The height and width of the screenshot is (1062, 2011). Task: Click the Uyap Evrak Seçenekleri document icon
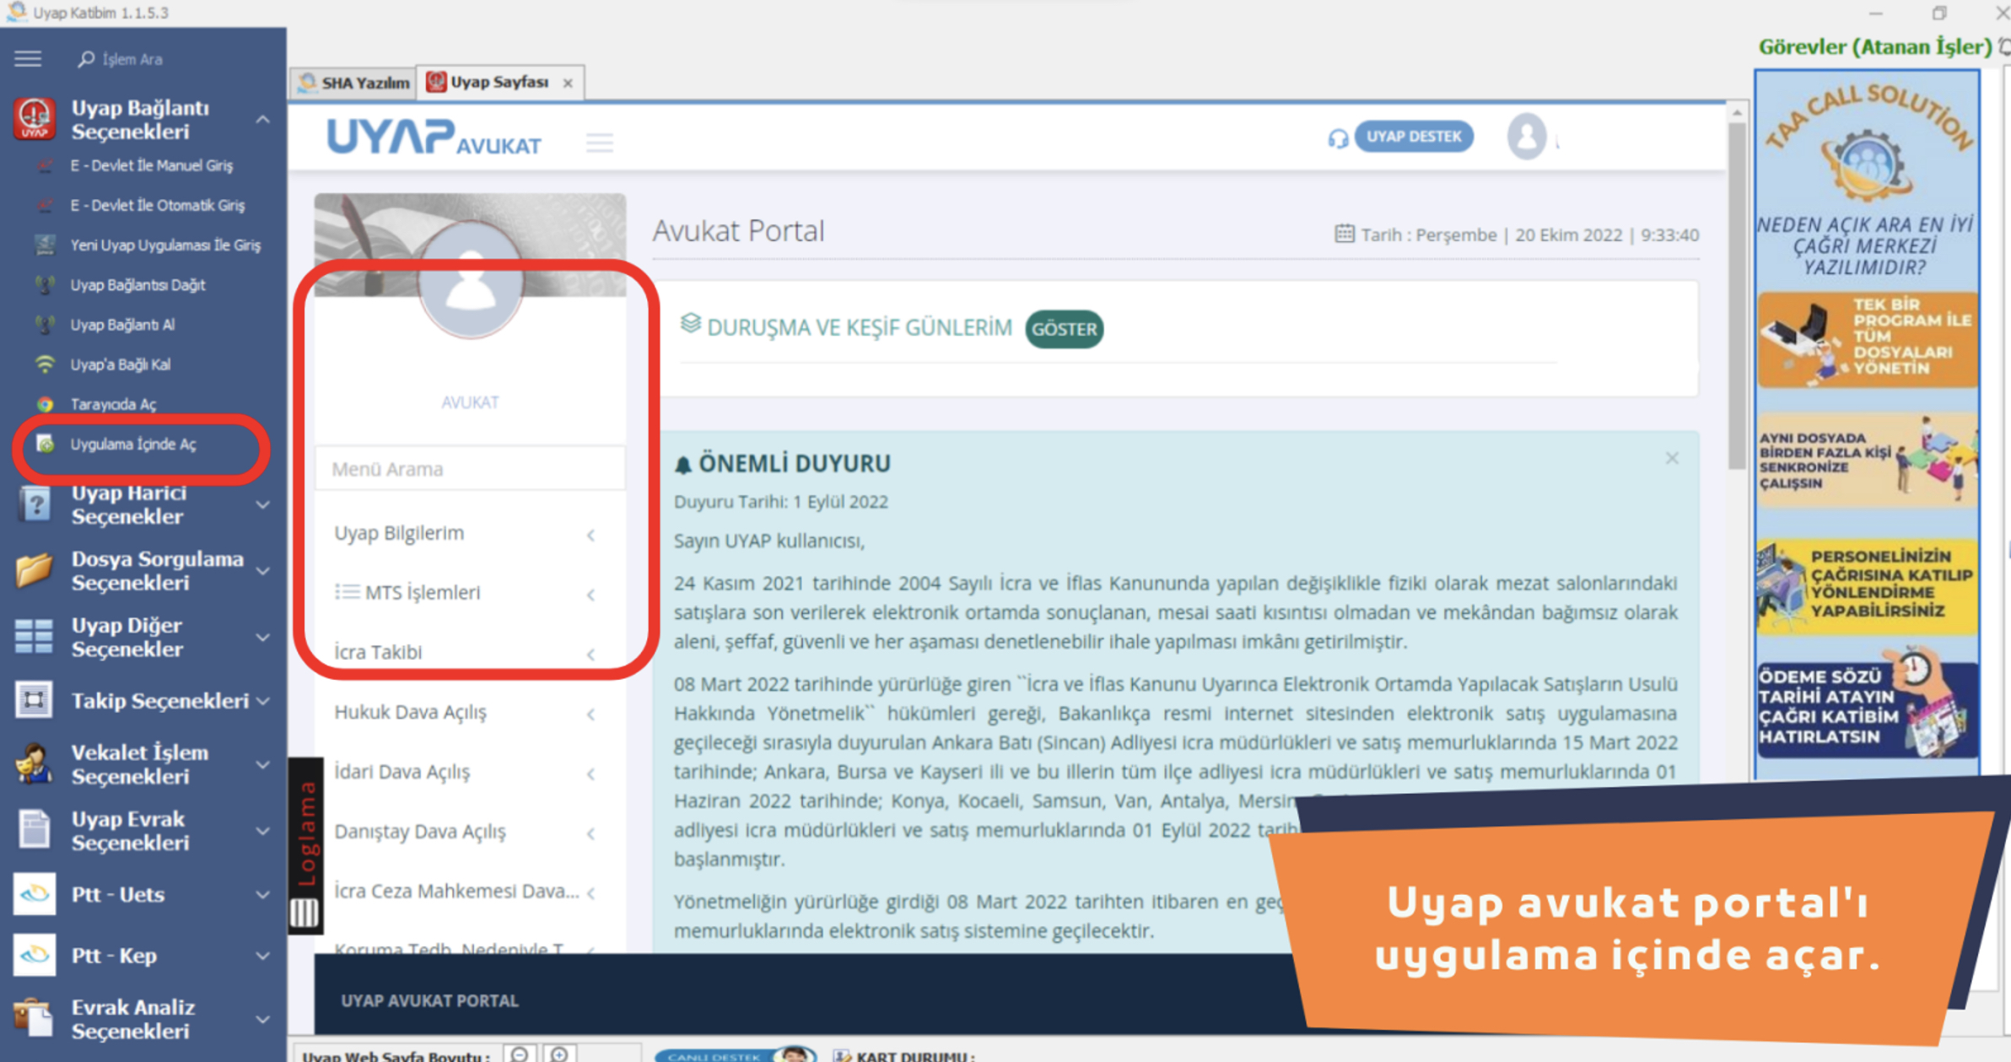tap(35, 829)
